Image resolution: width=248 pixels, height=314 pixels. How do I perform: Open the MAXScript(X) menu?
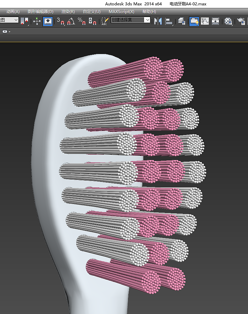coord(121,12)
